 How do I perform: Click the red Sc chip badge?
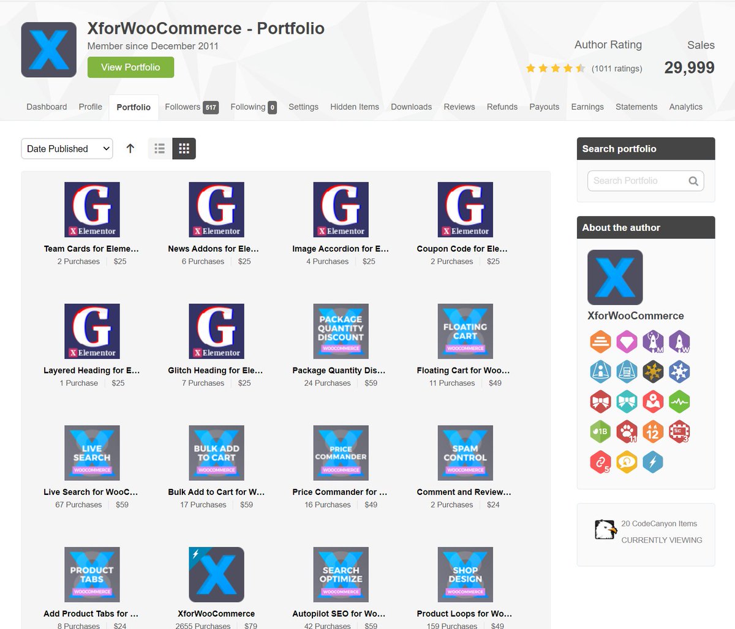pos(679,432)
